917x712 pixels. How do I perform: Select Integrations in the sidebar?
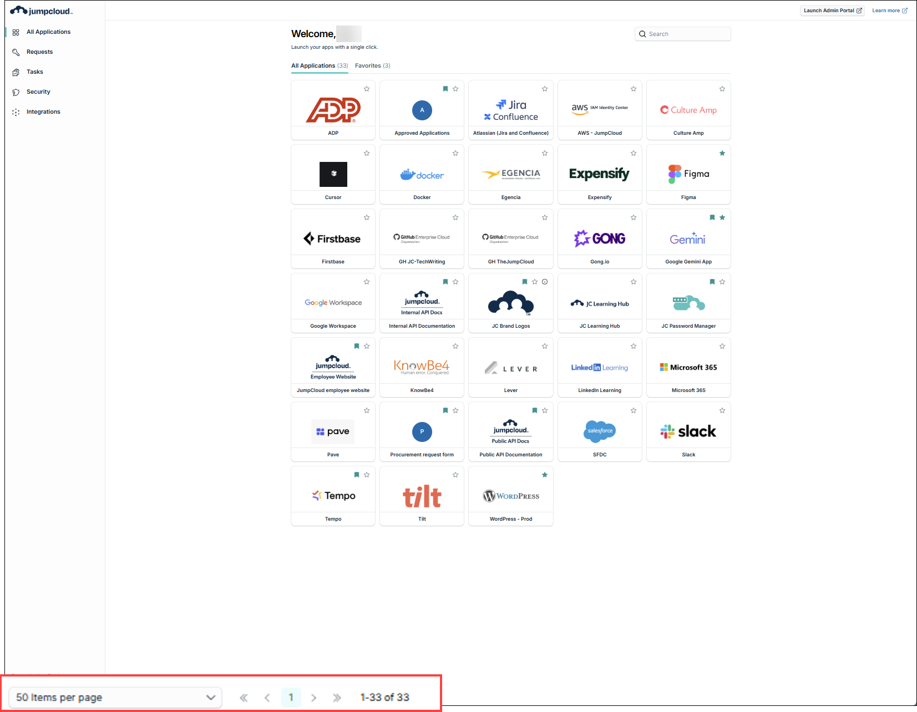coord(43,111)
